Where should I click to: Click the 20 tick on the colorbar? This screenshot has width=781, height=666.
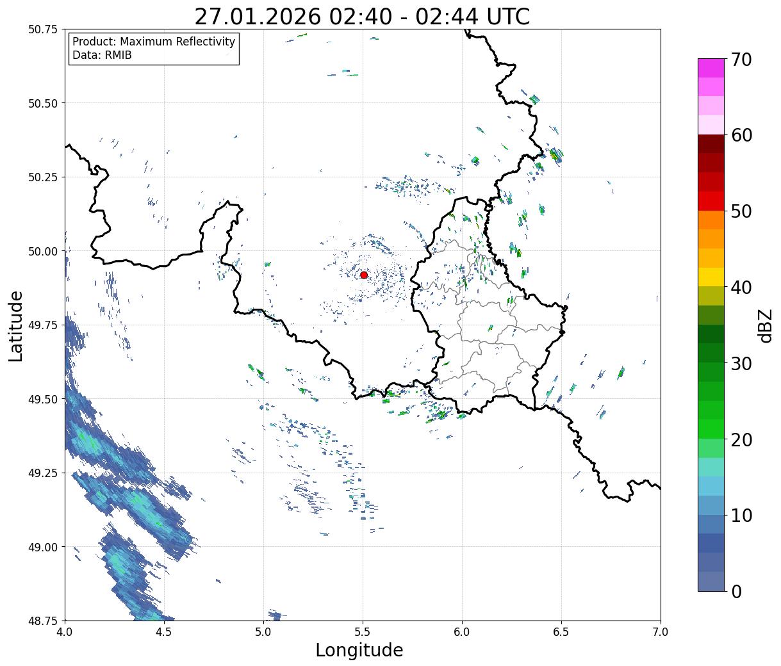[741, 439]
